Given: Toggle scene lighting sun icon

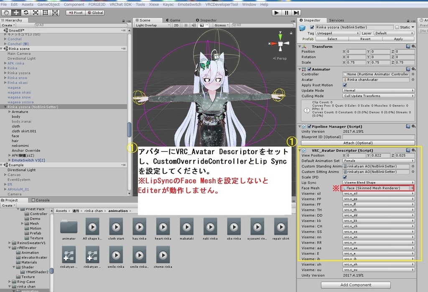Looking at the screenshot, I should point(186,25).
